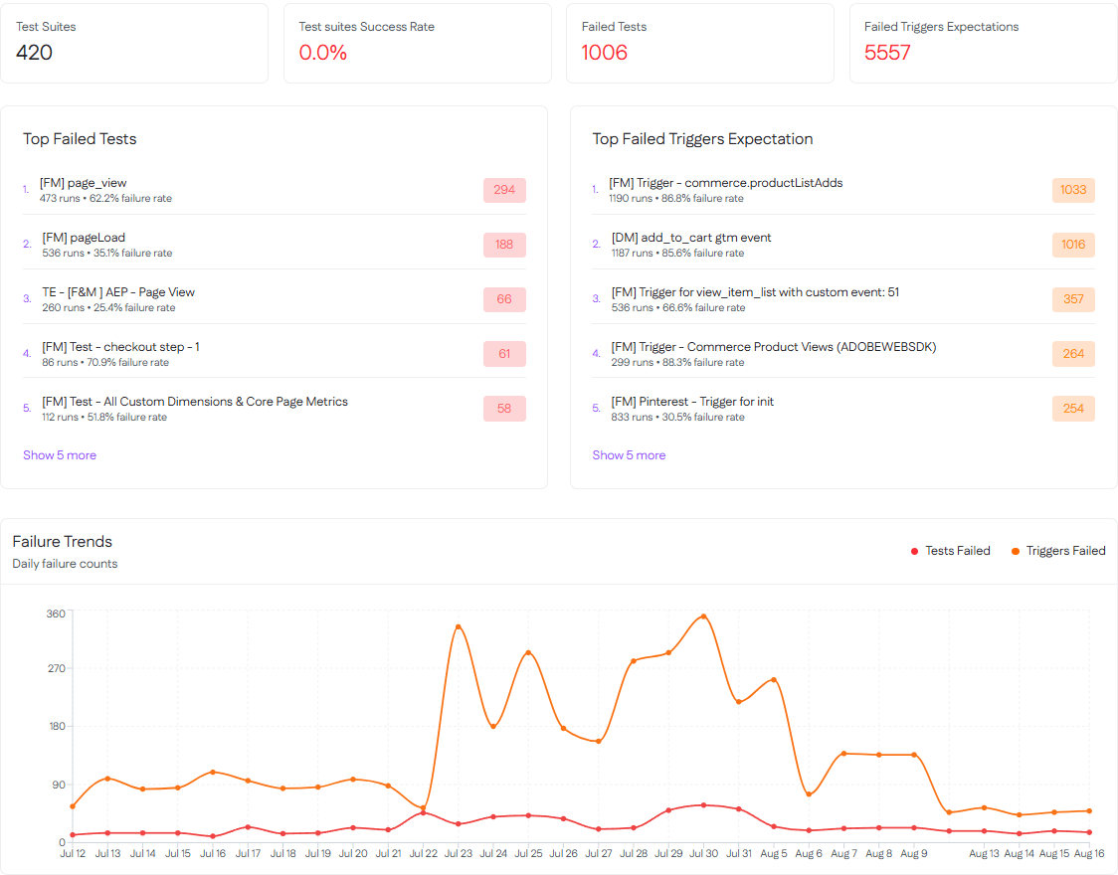The image size is (1118, 875).
Task: Click the 294 failure count badge
Action: point(504,190)
